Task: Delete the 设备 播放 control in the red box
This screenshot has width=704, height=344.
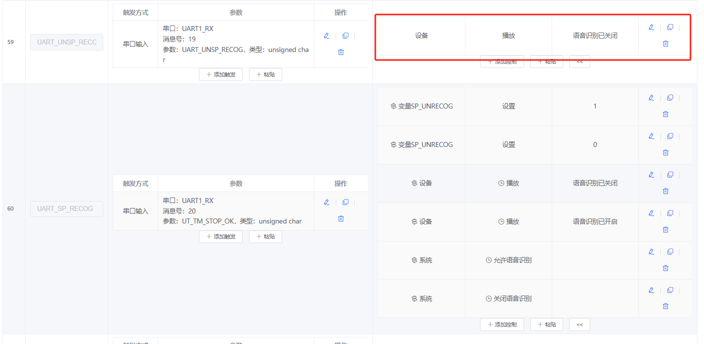Action: 665,43
